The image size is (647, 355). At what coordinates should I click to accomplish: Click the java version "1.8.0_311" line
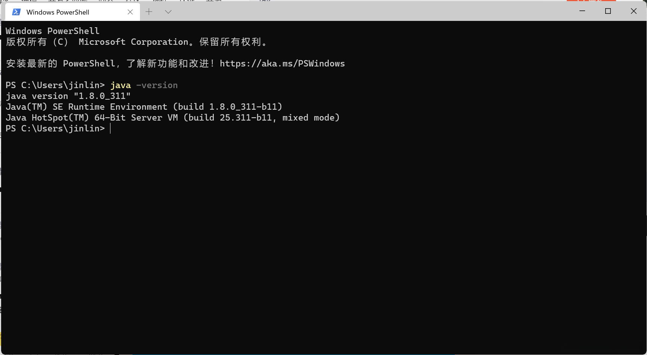point(68,96)
